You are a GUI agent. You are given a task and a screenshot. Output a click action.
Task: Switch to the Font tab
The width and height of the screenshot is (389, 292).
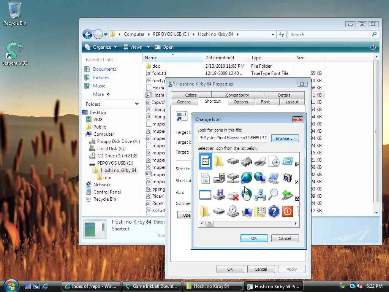tap(265, 102)
